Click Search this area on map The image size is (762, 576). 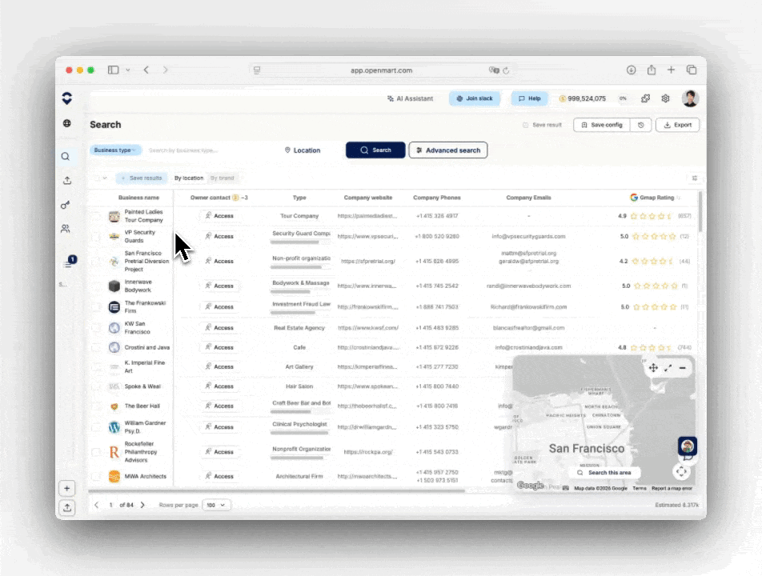tap(604, 473)
